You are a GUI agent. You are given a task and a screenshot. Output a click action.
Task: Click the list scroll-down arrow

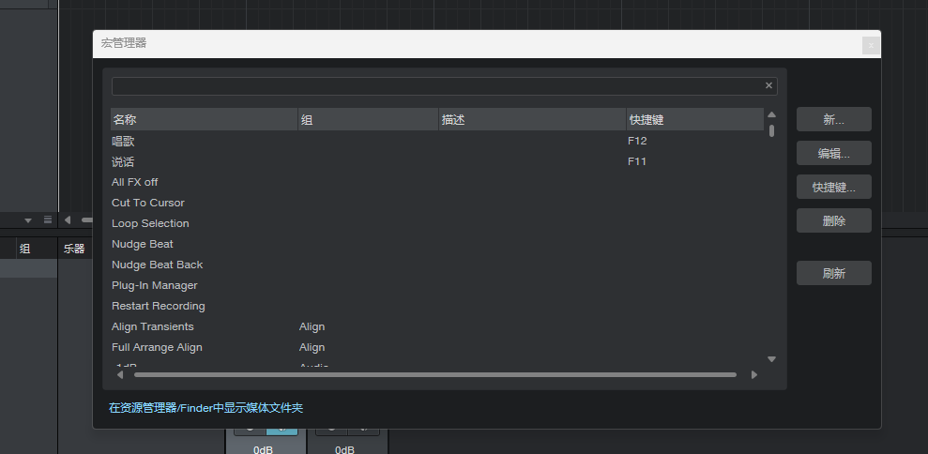click(771, 359)
